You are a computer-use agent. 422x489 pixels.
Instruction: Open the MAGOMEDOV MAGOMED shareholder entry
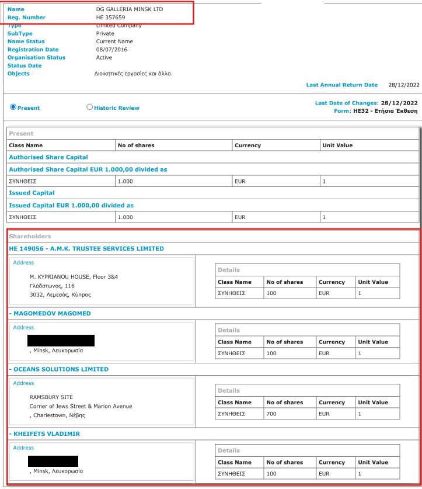(x=51, y=314)
